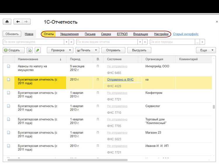Click document icon in the Иванов И. И. ИП row

click(x=8, y=146)
